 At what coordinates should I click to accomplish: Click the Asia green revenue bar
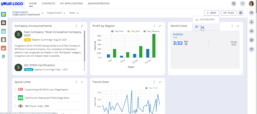114,53
